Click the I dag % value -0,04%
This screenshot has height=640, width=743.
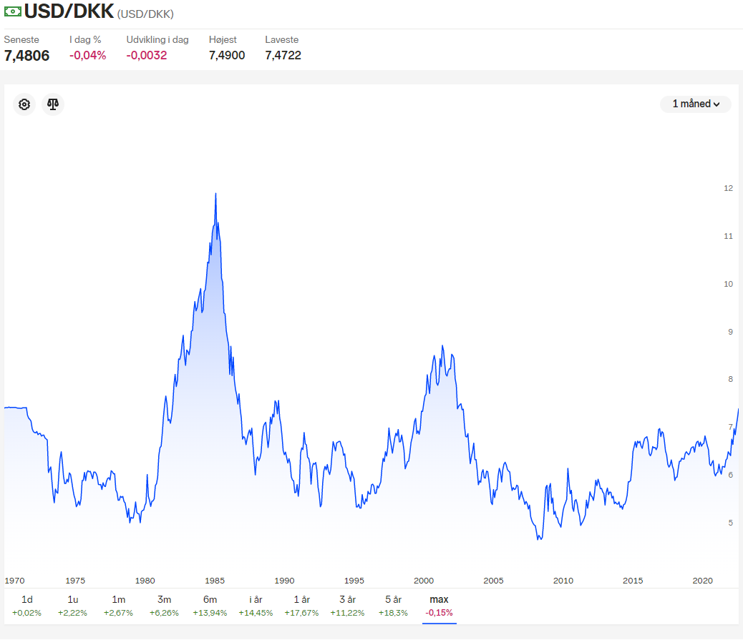coord(87,55)
